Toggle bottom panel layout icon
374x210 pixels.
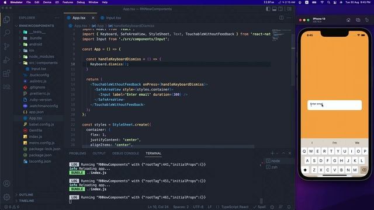tap(274, 9)
